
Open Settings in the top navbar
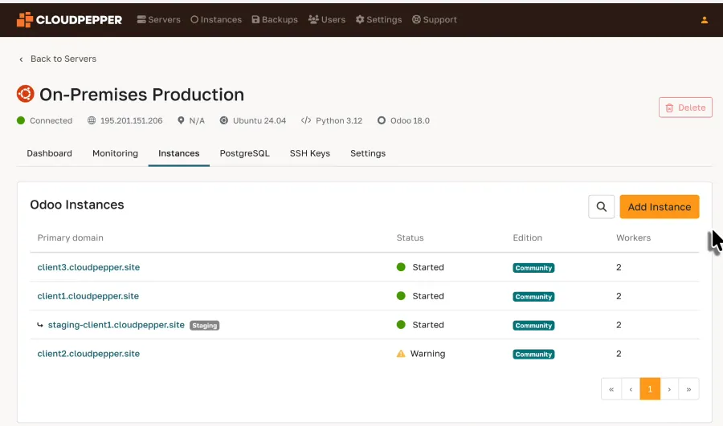[378, 20]
